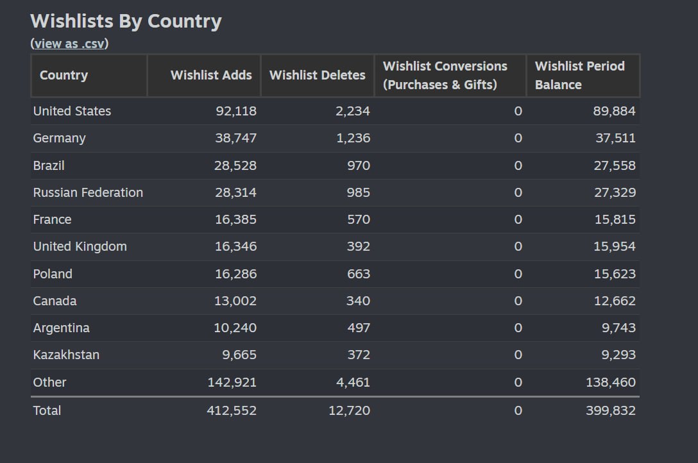Select the Poland country cell
This screenshot has height=463, width=698.
tap(53, 274)
